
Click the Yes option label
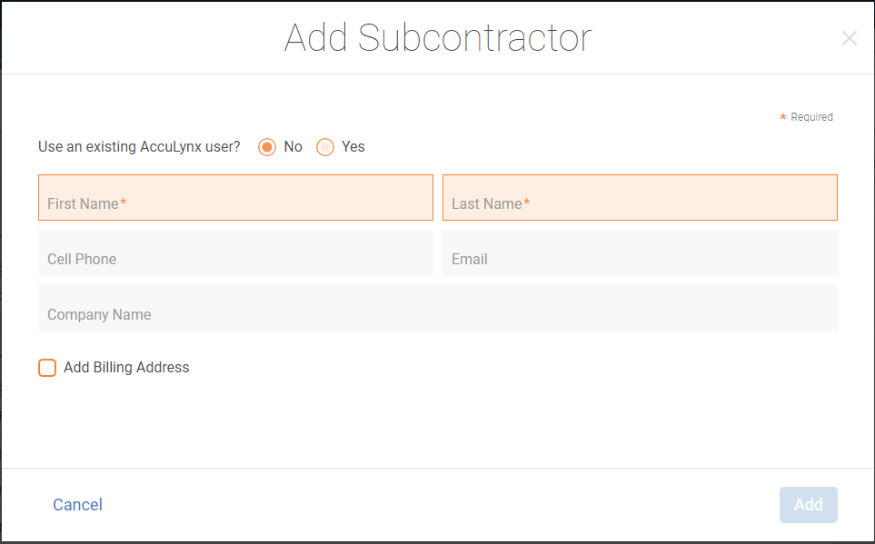[353, 147]
